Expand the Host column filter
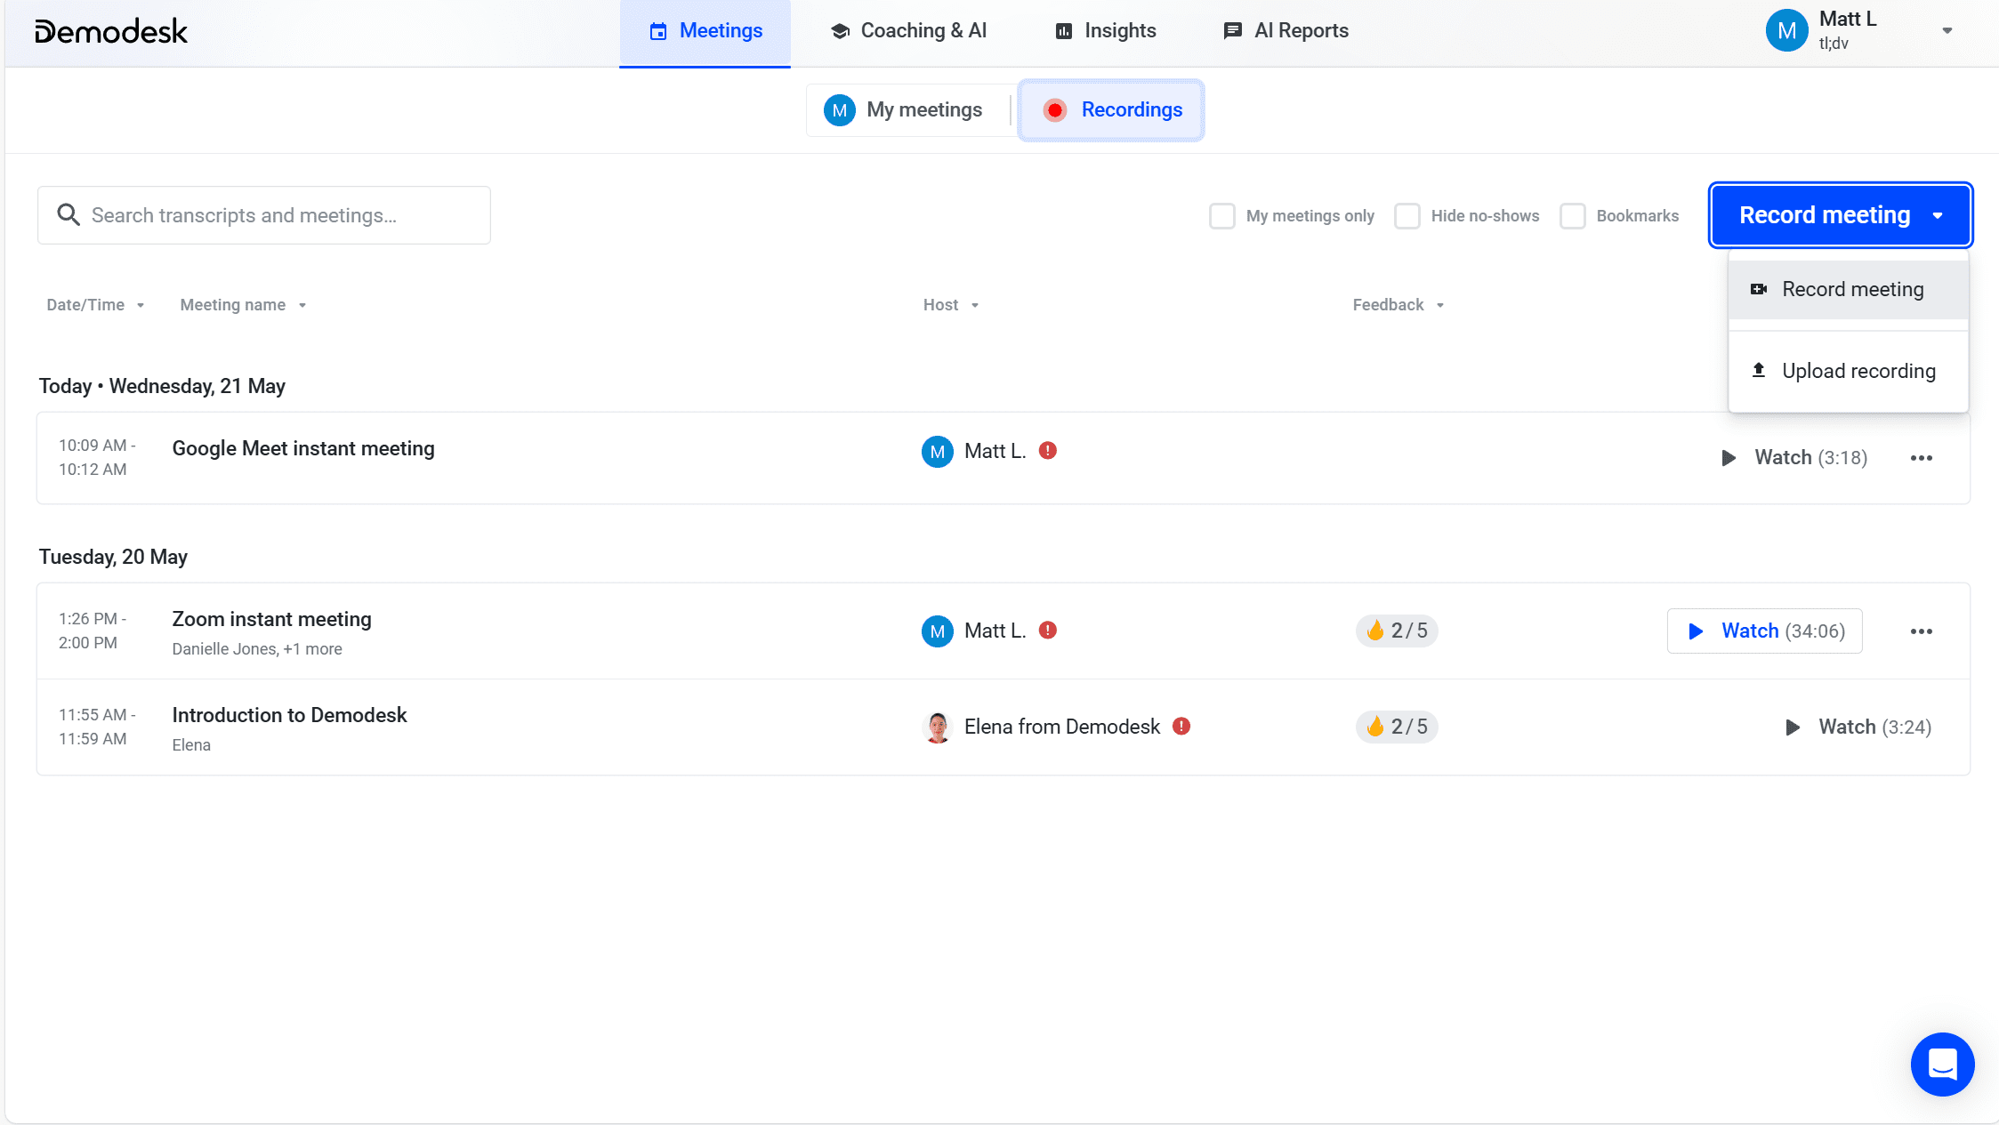1999x1125 pixels. point(950,305)
